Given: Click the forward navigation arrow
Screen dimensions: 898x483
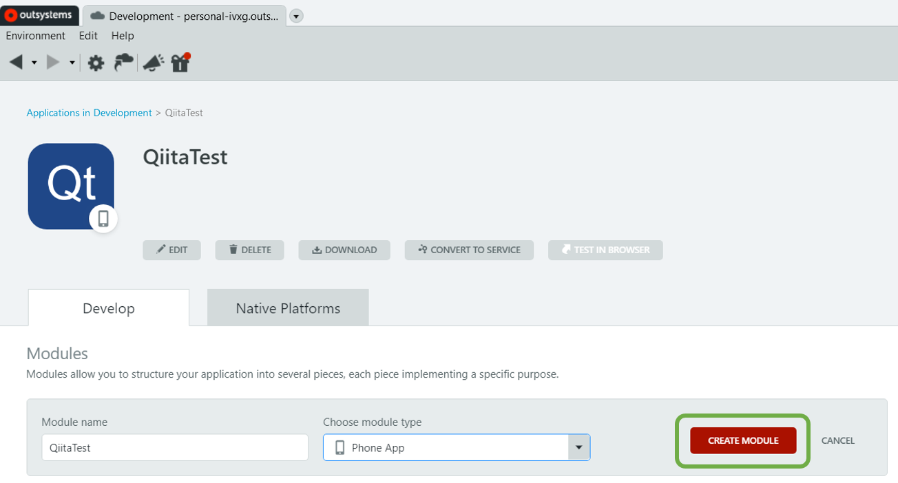Looking at the screenshot, I should [x=53, y=63].
